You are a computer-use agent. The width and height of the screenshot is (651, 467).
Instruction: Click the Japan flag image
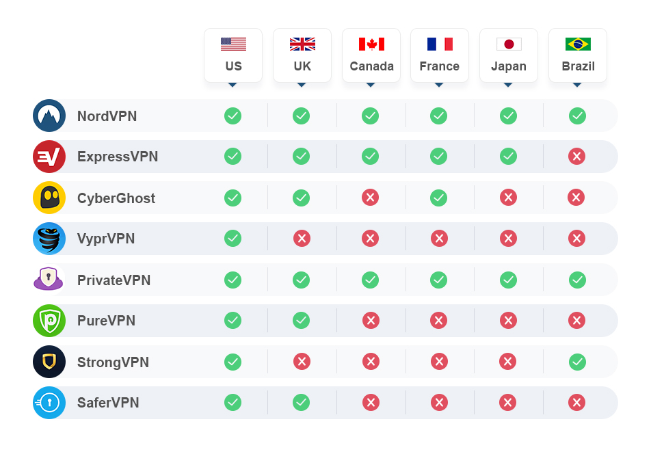509,44
